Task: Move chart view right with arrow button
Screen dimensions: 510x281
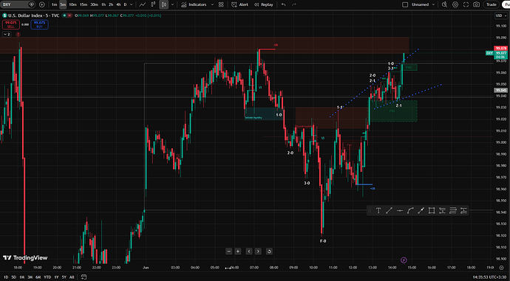Action: [x=258, y=251]
